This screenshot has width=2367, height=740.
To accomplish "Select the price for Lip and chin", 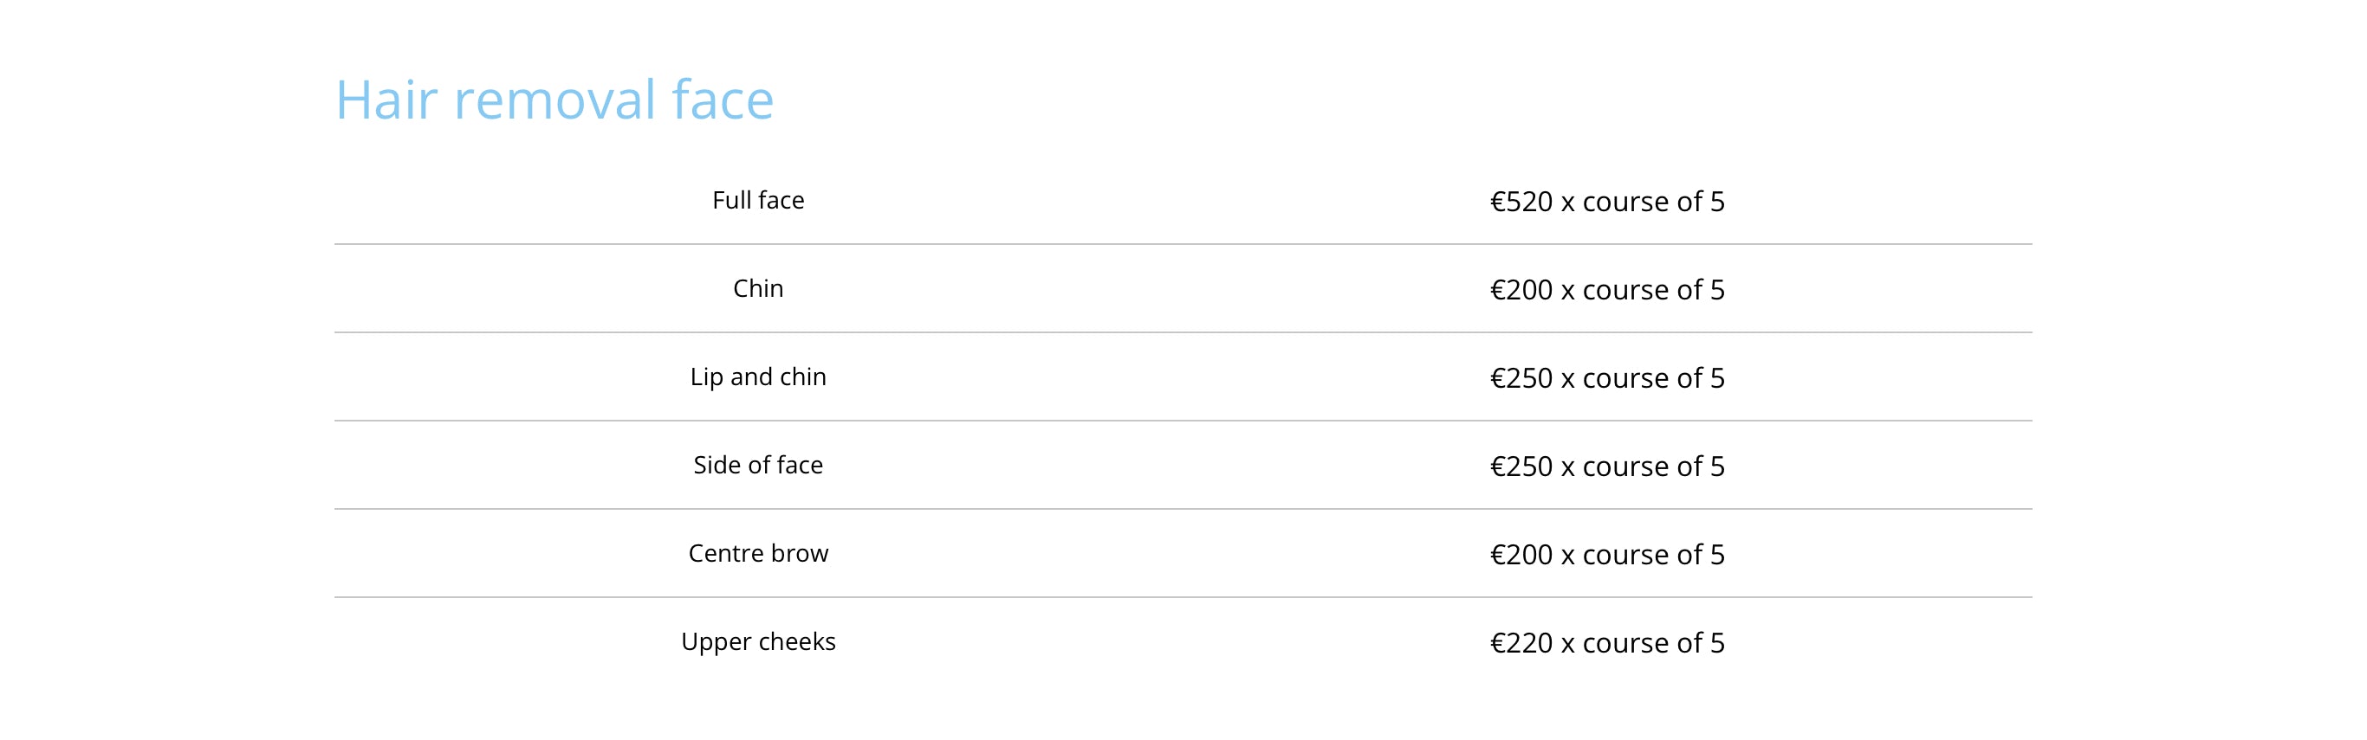I will [x=1607, y=377].
